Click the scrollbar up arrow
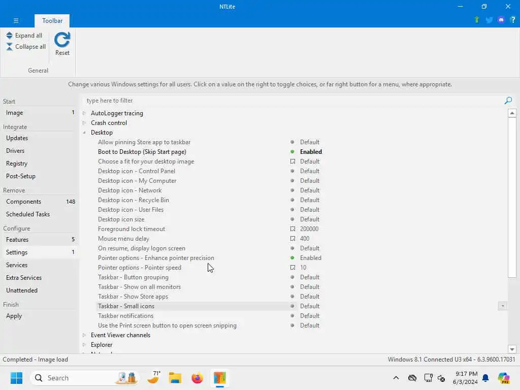Screen dimensions: 520x390 512,113
